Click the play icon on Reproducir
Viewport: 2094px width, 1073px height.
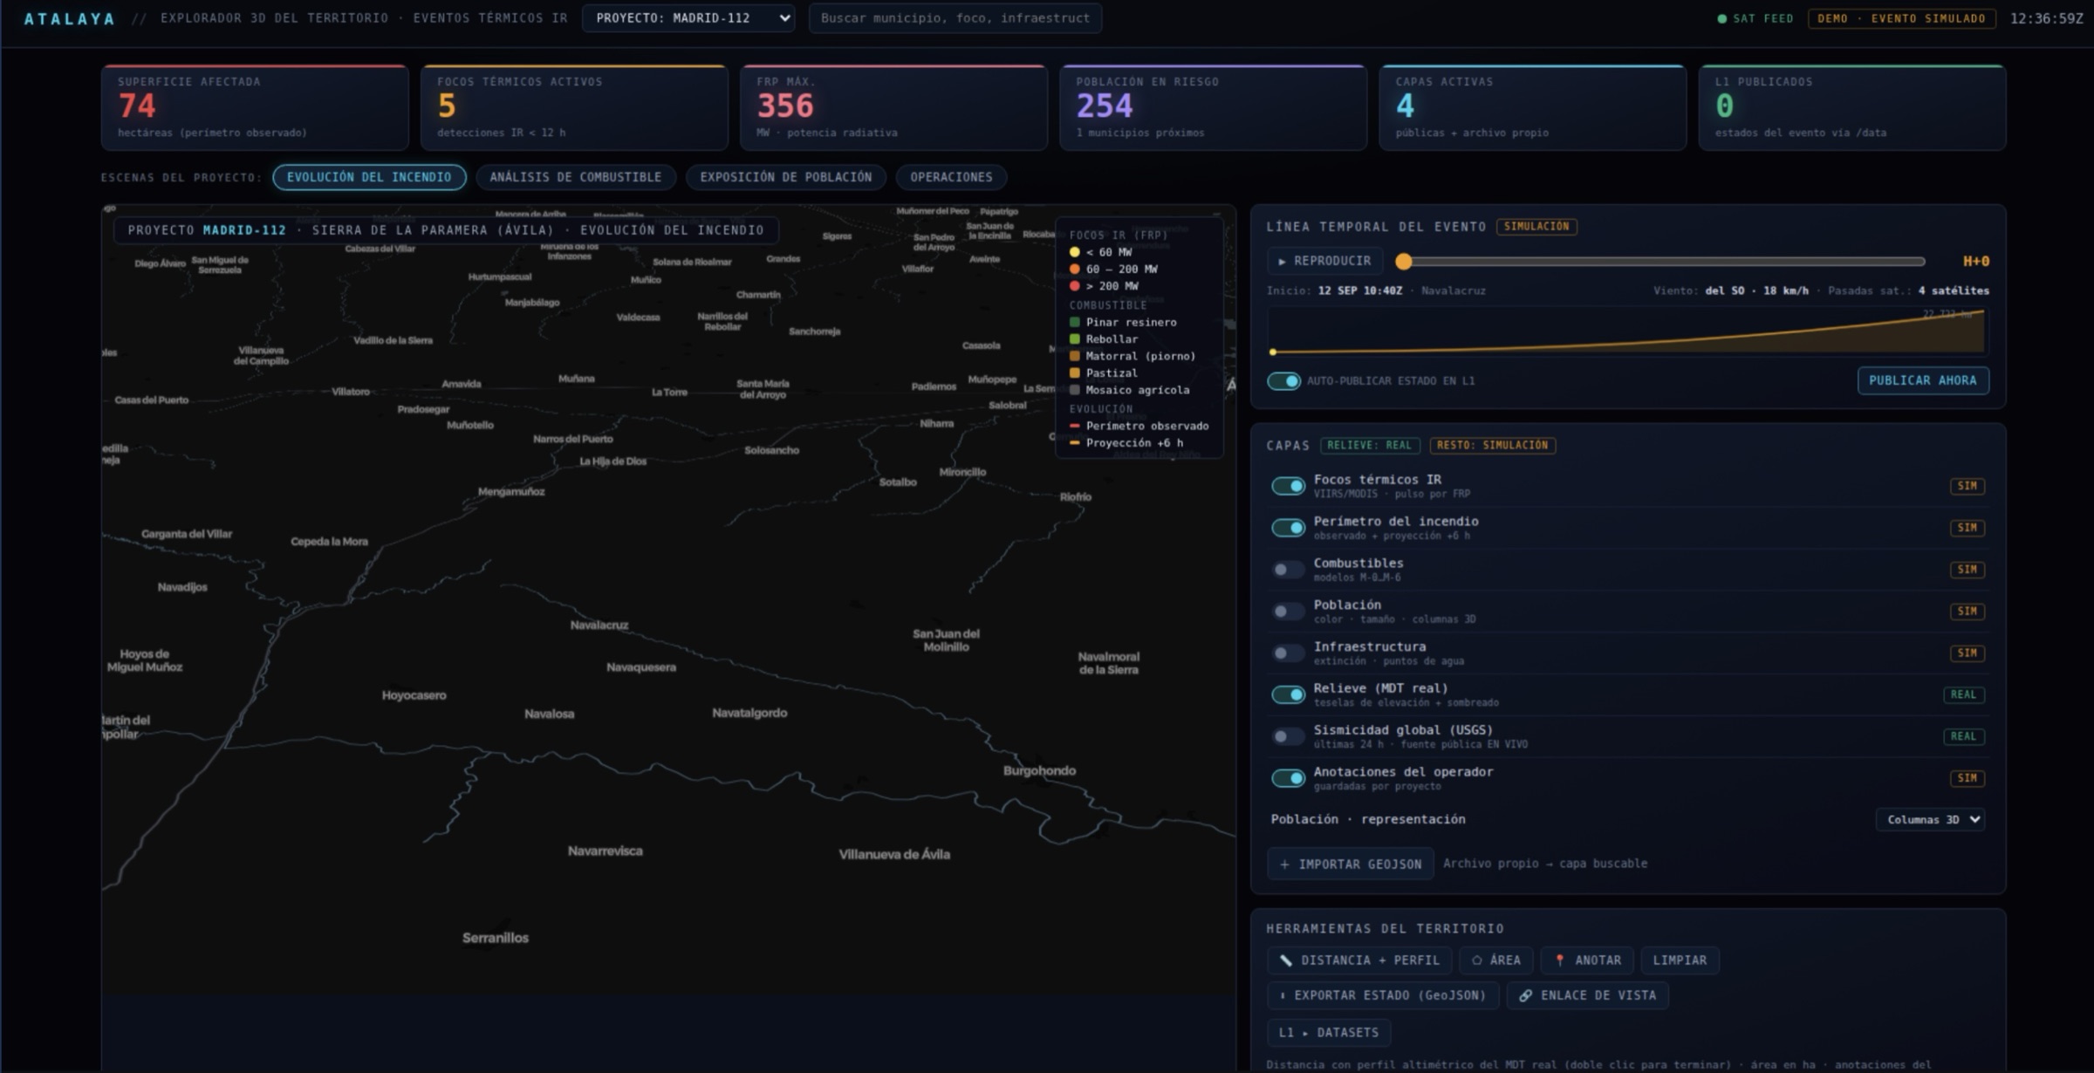tap(1282, 261)
